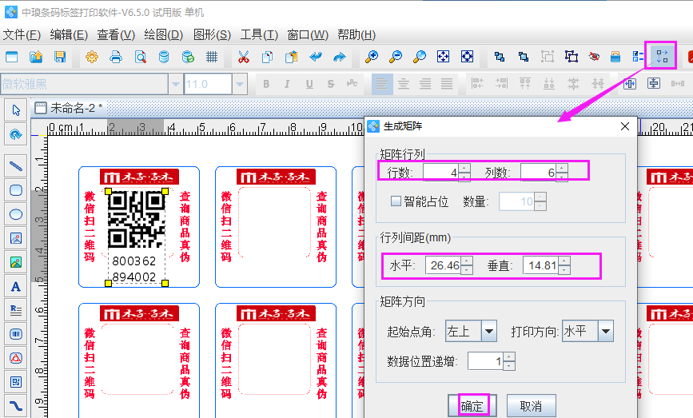Open the 图形(S) menu
The image size is (693, 418).
(212, 34)
